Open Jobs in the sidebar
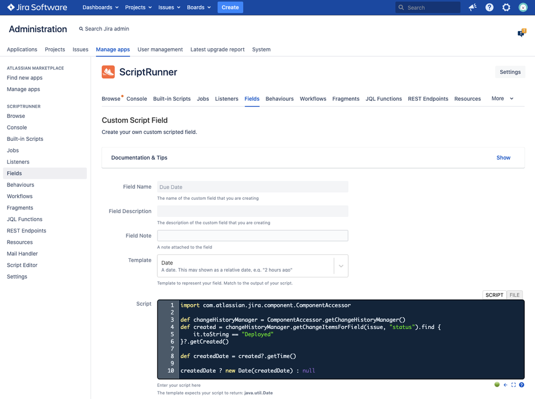 (x=13, y=150)
